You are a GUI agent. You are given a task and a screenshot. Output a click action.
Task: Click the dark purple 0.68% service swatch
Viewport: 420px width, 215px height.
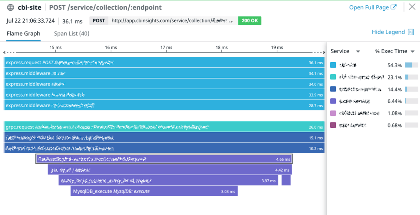333,125
